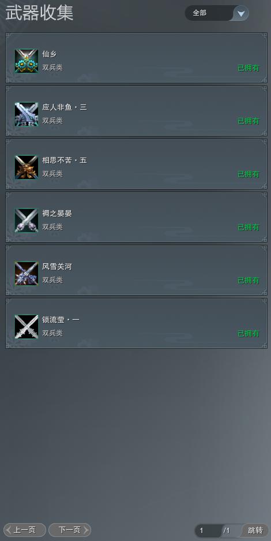The width and height of the screenshot is (271, 541).
Task: Focus the page number input field
Action: (208, 531)
